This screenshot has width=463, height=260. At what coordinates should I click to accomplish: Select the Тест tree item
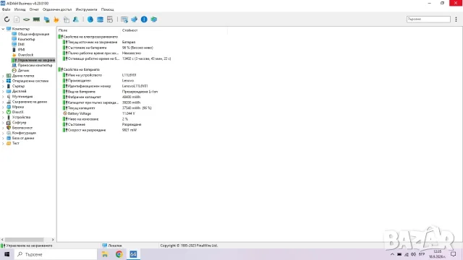16,143
